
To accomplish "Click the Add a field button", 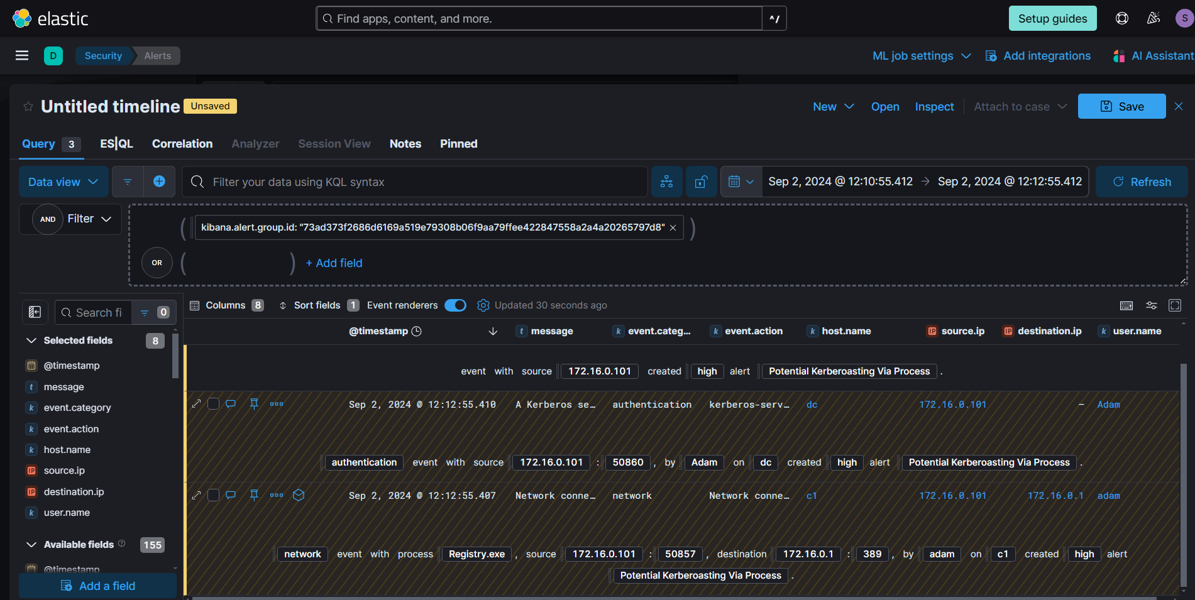I will coord(97,586).
